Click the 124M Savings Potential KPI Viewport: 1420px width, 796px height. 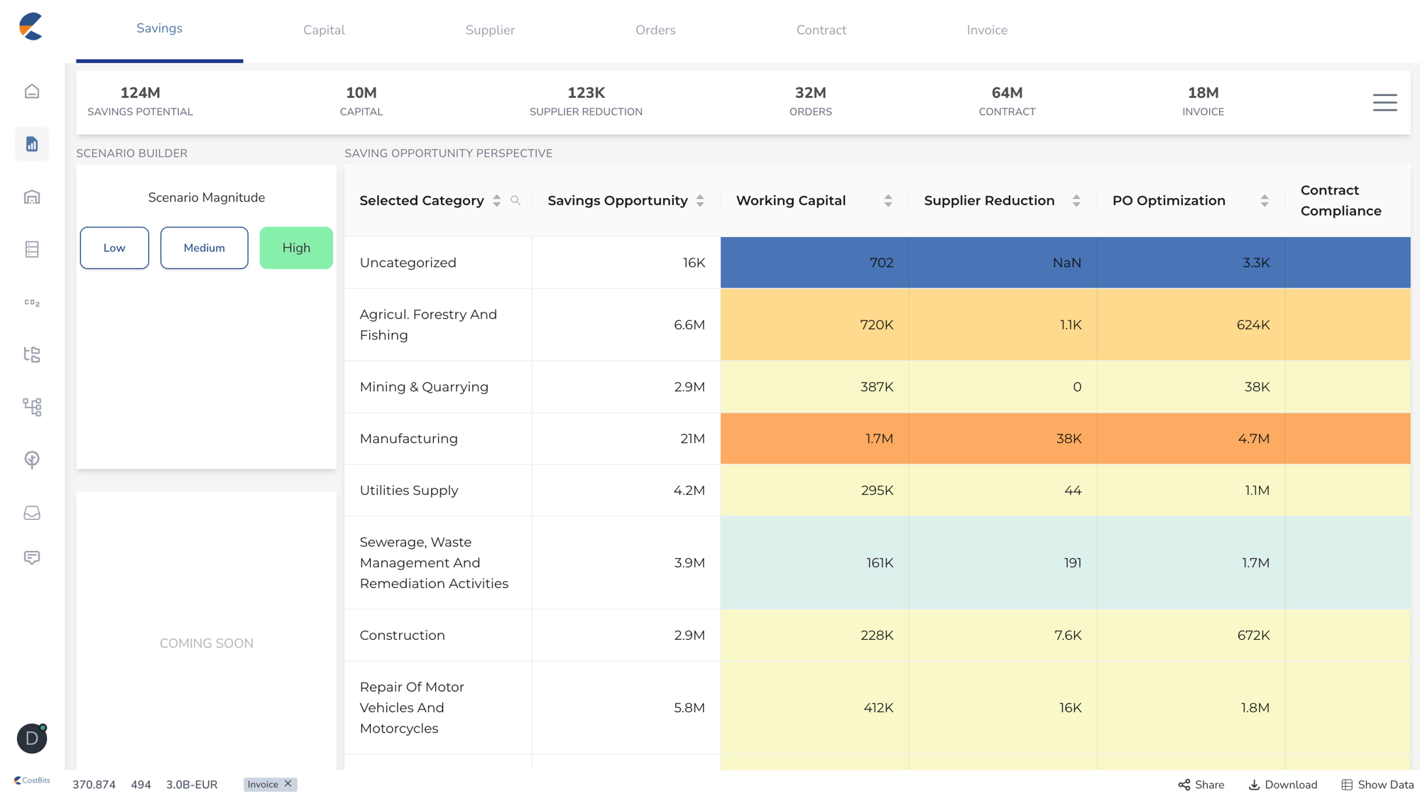point(140,102)
